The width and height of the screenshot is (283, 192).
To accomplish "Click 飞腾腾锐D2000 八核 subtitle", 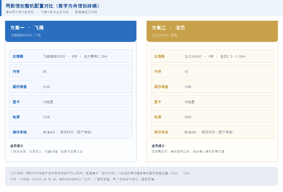I will click(26, 35).
